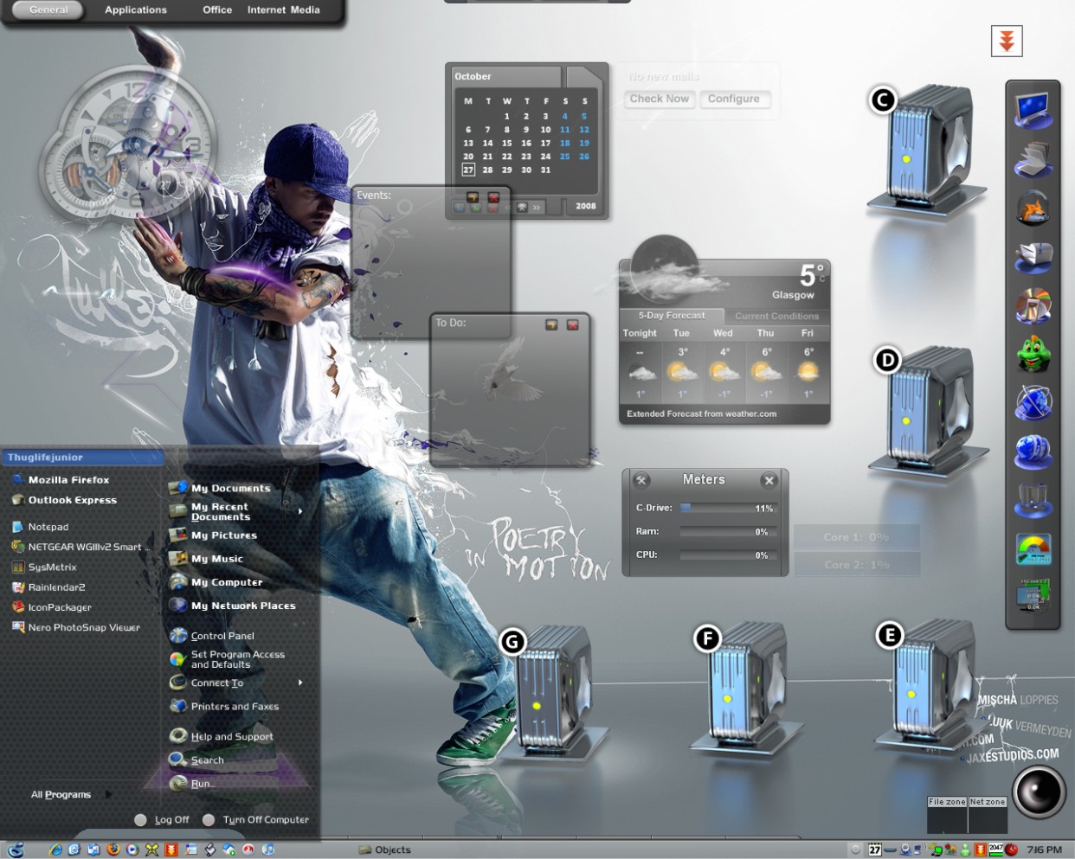Launch Mozilla Firefox from start menu

(x=68, y=480)
